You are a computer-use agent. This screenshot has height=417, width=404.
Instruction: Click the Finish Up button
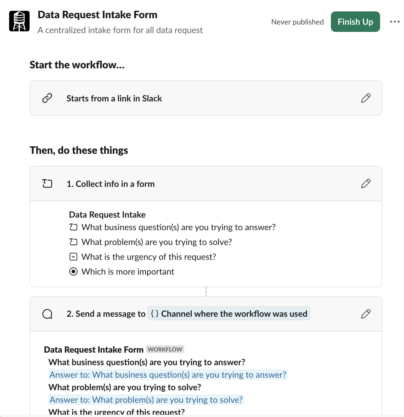[x=355, y=22]
